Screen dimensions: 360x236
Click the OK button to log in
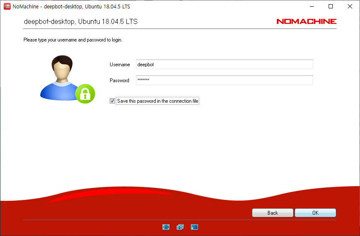315,213
